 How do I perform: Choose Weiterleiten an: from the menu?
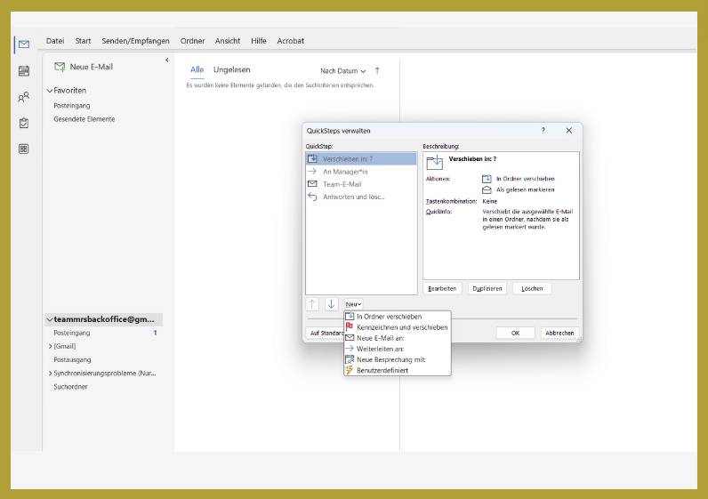pyautogui.click(x=398, y=349)
